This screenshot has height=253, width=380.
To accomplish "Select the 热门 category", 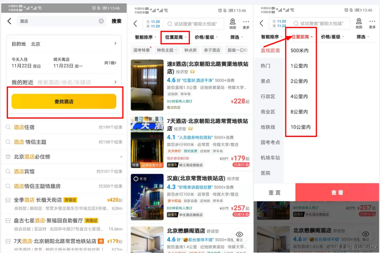I will pos(266,66).
